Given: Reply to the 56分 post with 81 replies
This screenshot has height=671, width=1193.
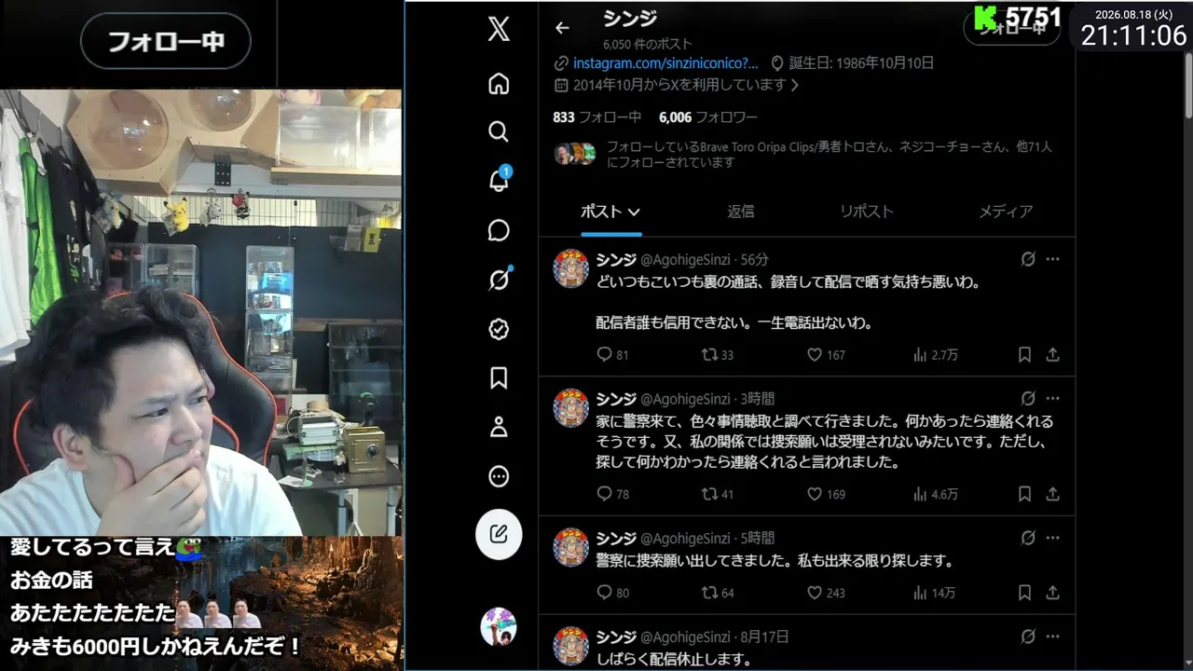Looking at the screenshot, I should 612,354.
